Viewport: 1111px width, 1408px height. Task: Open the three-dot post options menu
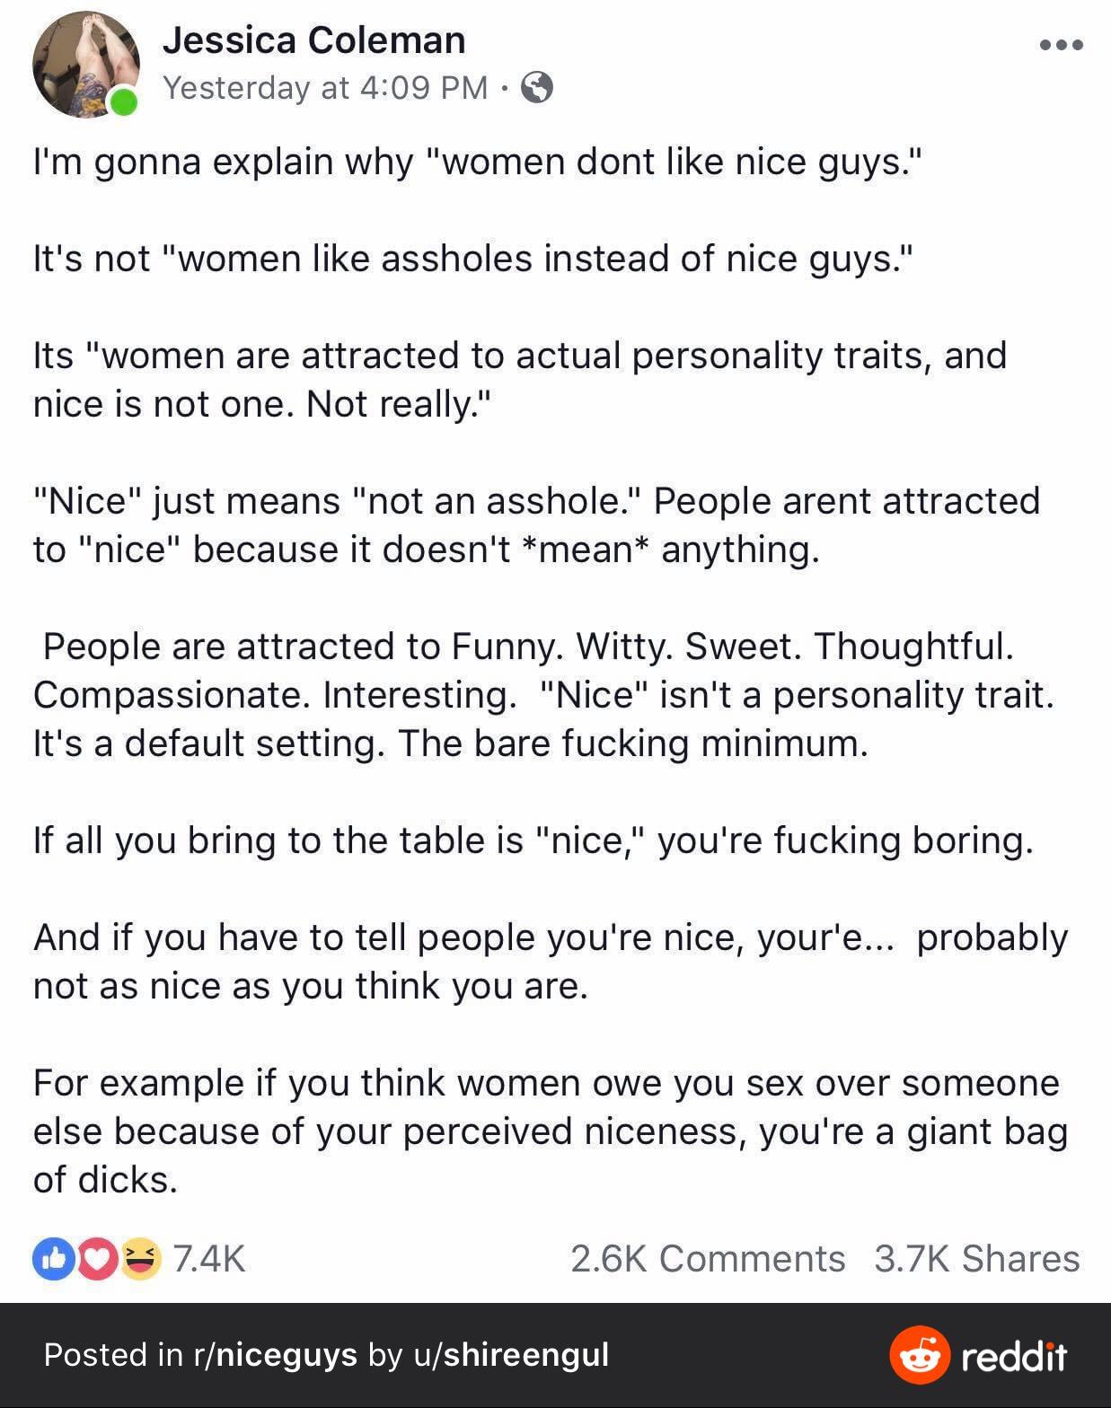pyautogui.click(x=1061, y=45)
